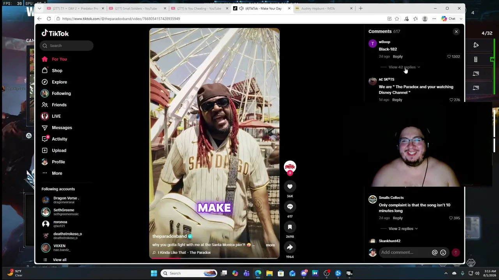Screen dimensions: 499x280
Task: Click the TikTok logo
Action: (55, 33)
